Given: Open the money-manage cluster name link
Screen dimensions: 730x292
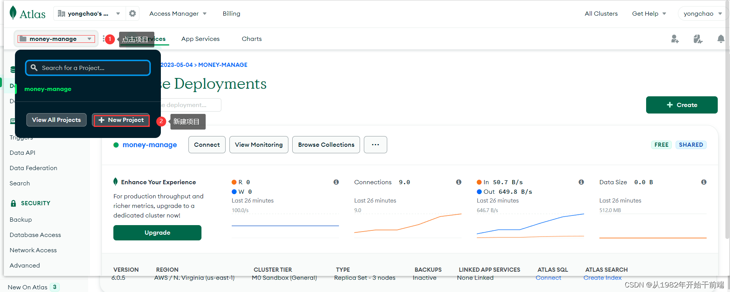Looking at the screenshot, I should [150, 144].
